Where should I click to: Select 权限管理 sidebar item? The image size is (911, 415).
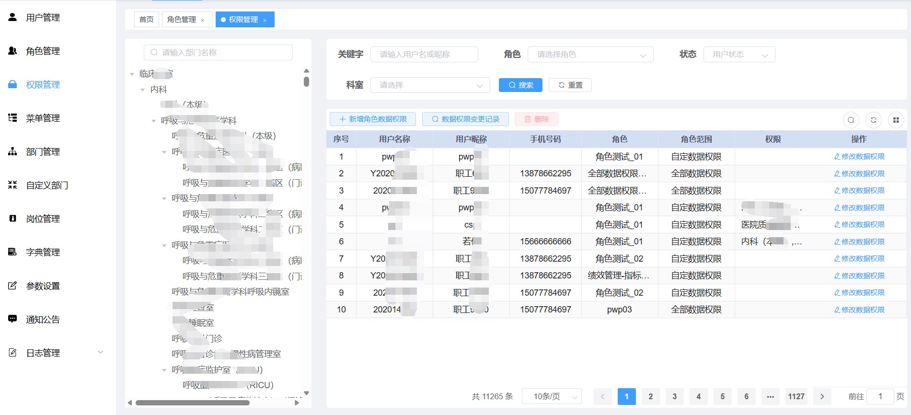pos(43,85)
